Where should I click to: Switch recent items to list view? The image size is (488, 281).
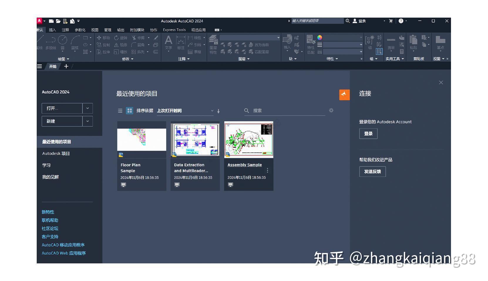pyautogui.click(x=120, y=111)
